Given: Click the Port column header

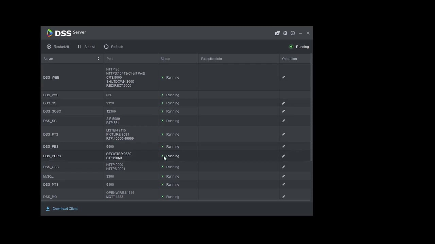Looking at the screenshot, I should point(109,59).
